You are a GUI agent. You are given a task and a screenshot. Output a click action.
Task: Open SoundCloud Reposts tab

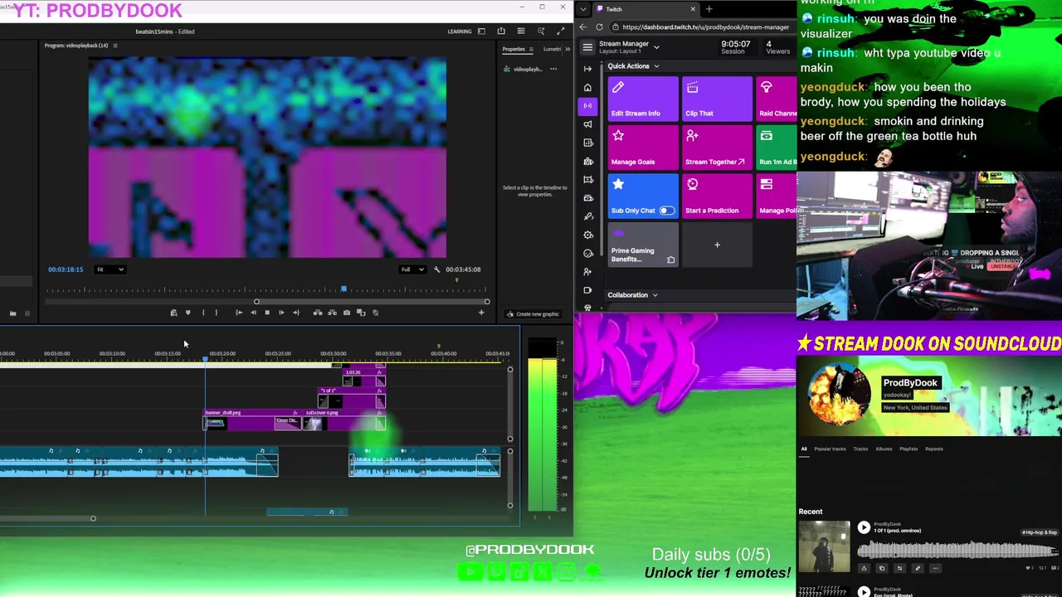pos(934,449)
